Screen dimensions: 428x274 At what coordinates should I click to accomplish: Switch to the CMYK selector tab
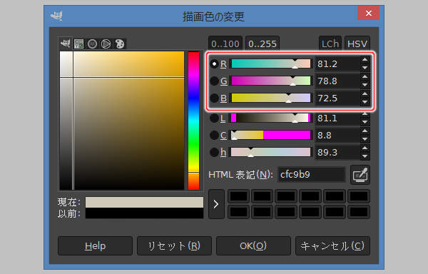pyautogui.click(x=79, y=44)
